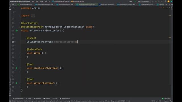Viewport: 182px width, 102px height.
Task: Change UTF-8 file encoding in status bar
Action: 160,101
